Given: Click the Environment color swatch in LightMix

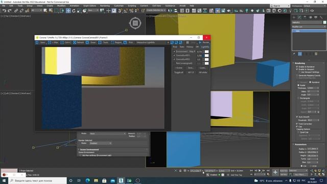Looking at the screenshot, I should (x=206, y=51).
